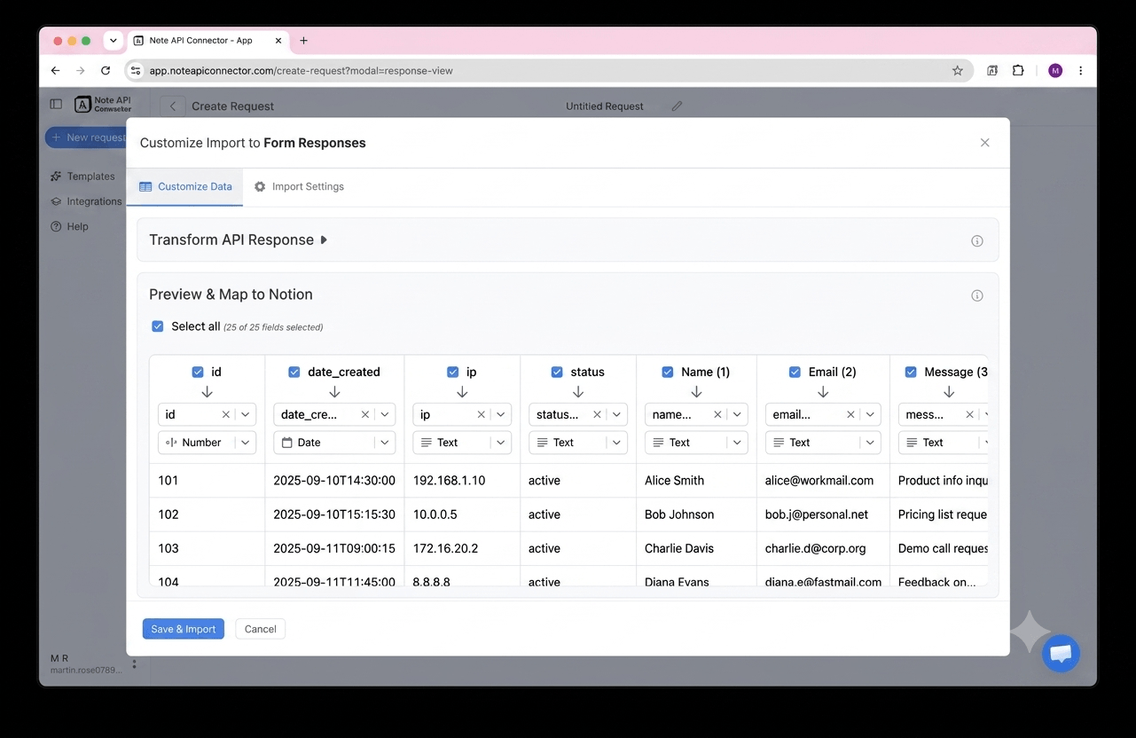Viewport: 1136px width, 738px height.
Task: Switch to the Import Settings tab
Action: pos(299,187)
